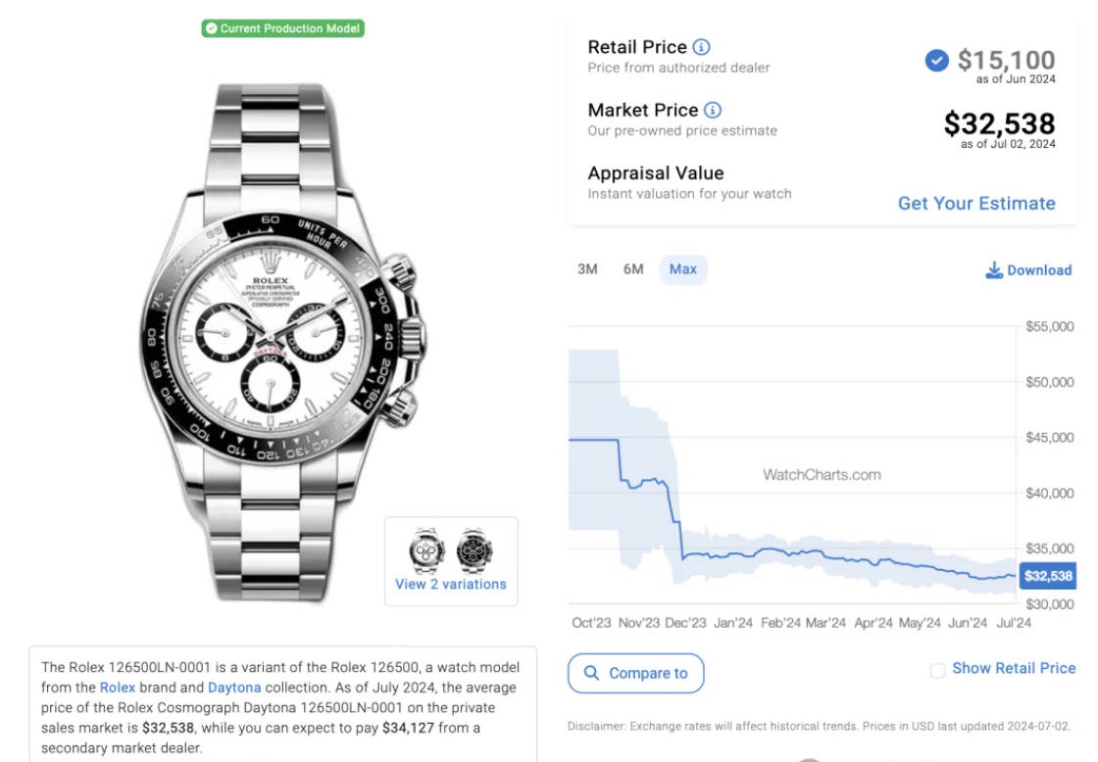1098x762 pixels.
Task: Click the blue verified checkmark badge
Action: click(x=936, y=61)
